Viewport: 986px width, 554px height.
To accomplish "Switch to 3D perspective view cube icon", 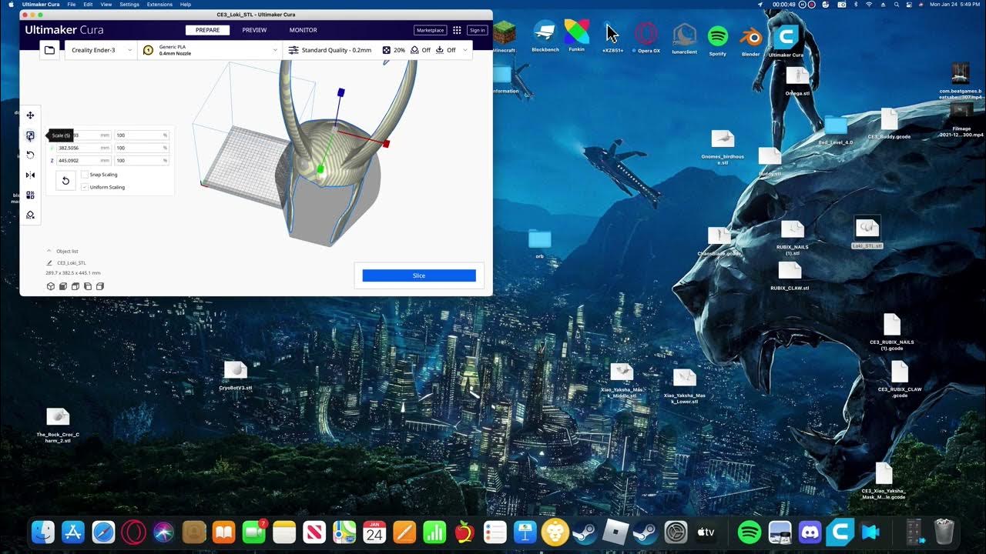I will point(50,286).
